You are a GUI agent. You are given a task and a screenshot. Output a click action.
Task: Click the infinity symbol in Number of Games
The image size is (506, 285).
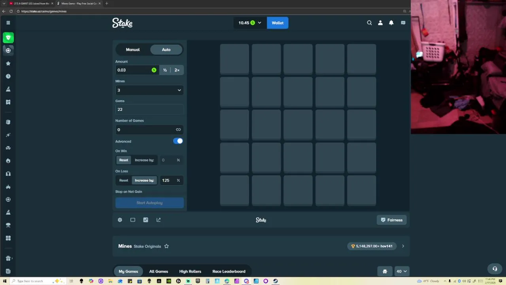(x=178, y=129)
